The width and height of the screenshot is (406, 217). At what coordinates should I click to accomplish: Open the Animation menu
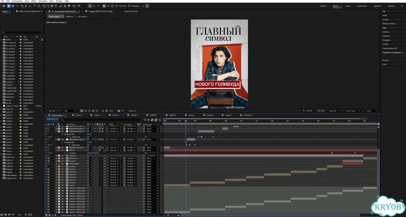[43, 1]
